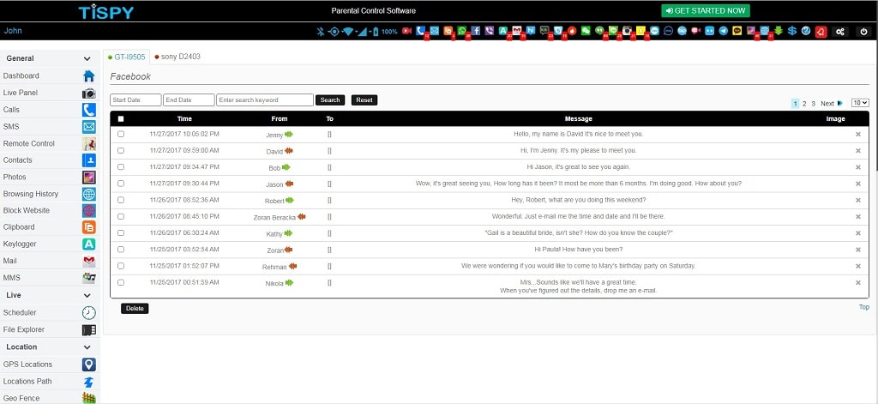Click the Delete button below the table
This screenshot has width=878, height=404.
click(x=135, y=308)
